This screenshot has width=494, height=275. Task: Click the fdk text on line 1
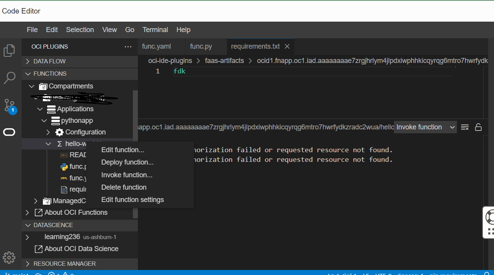(x=180, y=71)
